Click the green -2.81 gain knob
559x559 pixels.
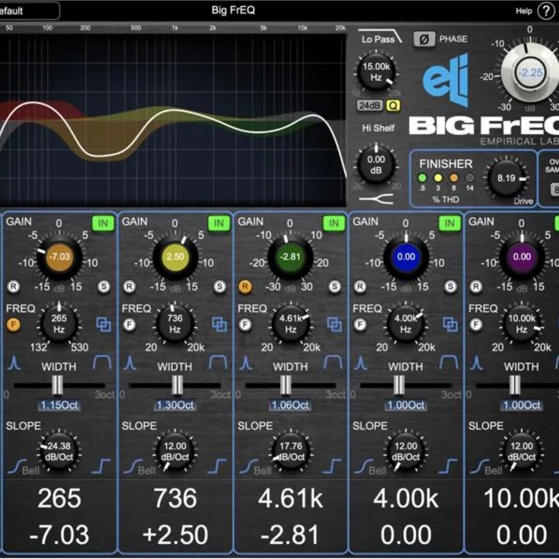click(290, 257)
